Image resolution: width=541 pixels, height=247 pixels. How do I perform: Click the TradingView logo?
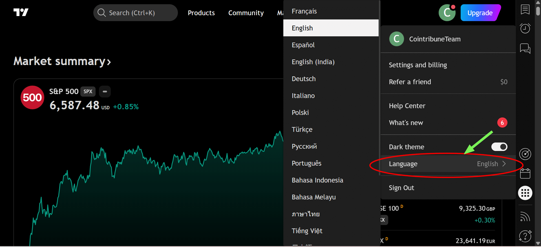coord(21,12)
